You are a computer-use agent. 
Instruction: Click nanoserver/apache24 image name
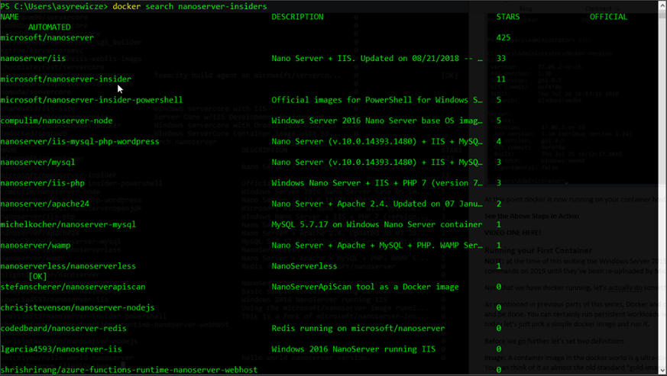click(45, 204)
